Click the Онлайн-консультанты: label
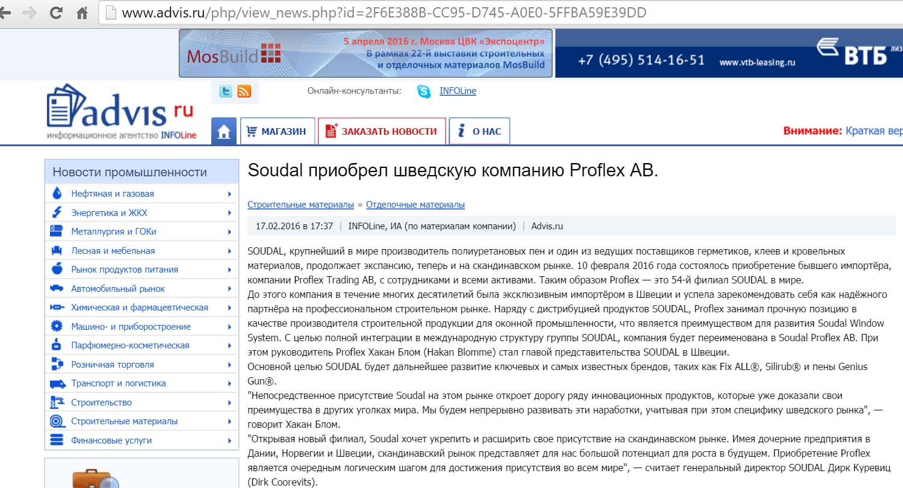Viewport: 903px width, 488px height. 355,91
